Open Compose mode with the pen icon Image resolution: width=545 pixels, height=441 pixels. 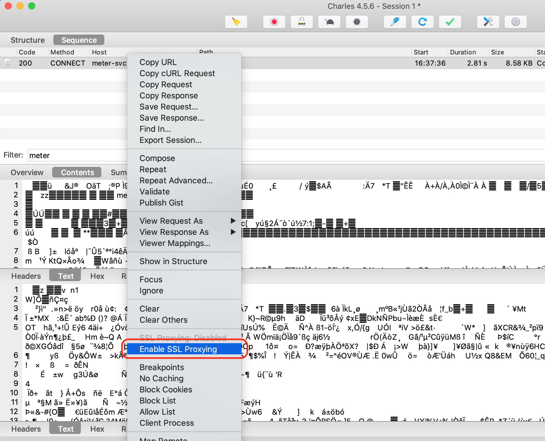(395, 22)
